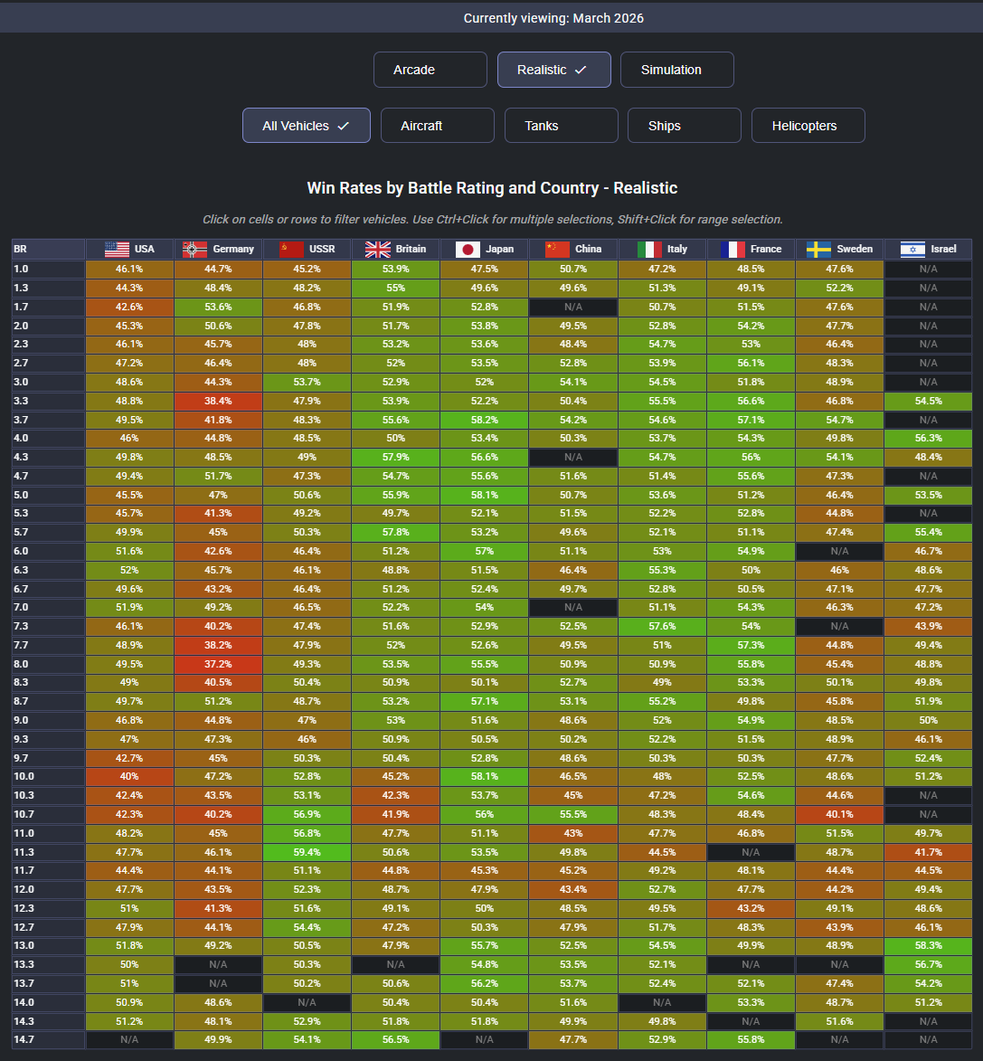Filter by the 8.0 BR row label
This screenshot has height=1061, width=983.
point(48,664)
